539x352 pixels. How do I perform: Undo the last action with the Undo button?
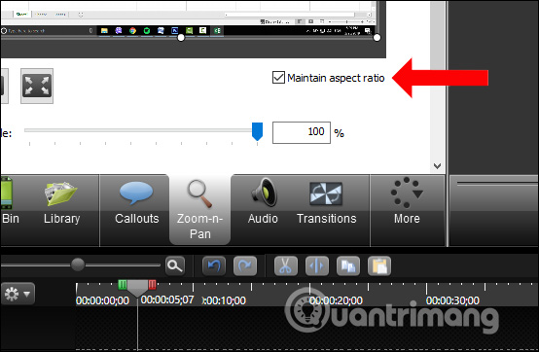coord(214,265)
